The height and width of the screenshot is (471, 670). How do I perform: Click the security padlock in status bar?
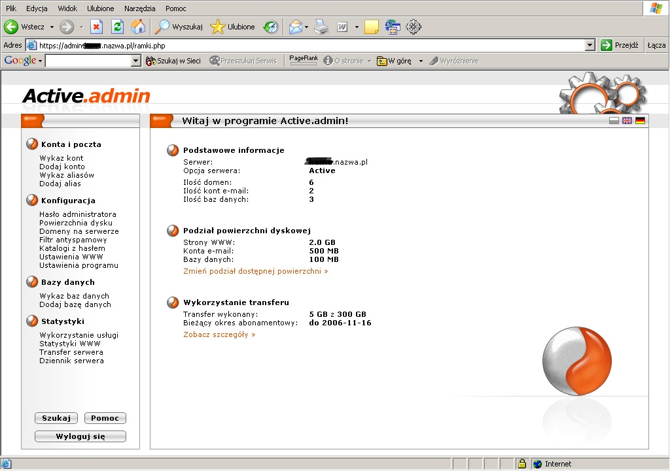click(521, 464)
